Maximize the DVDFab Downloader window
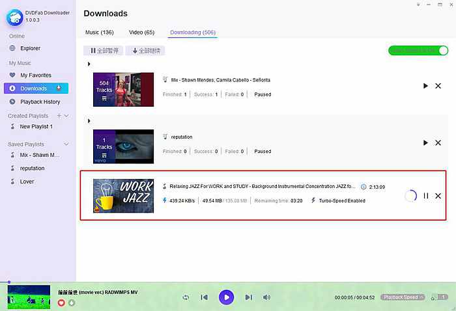 click(x=440, y=5)
